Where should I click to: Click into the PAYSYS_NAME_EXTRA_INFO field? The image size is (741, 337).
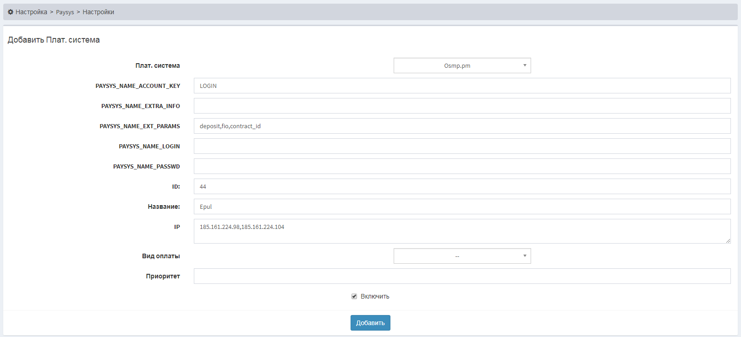pyautogui.click(x=462, y=106)
